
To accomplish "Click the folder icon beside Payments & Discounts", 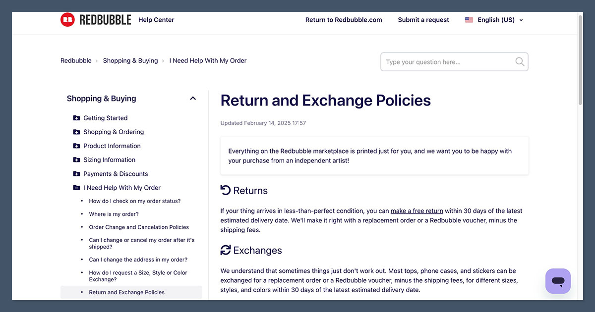I will pyautogui.click(x=76, y=174).
